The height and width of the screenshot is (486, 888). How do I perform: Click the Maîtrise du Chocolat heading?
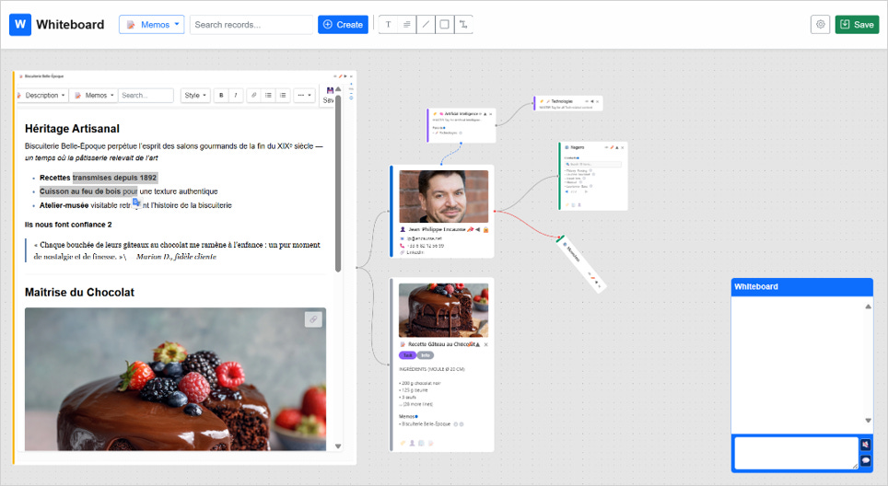pos(79,293)
